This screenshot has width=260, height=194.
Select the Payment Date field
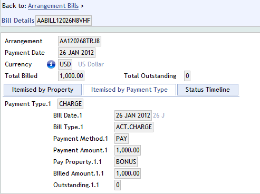pos(76,53)
